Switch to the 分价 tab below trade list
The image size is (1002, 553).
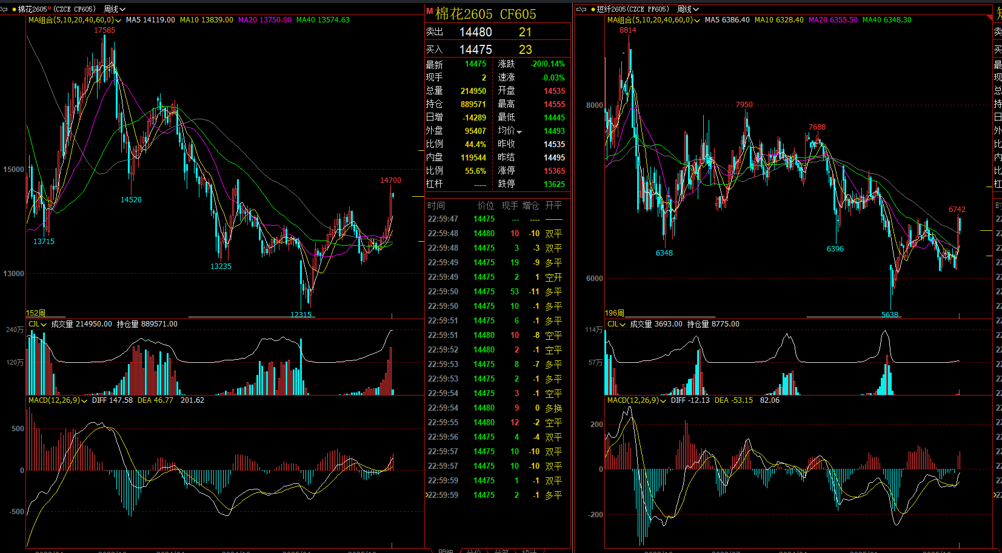click(474, 551)
